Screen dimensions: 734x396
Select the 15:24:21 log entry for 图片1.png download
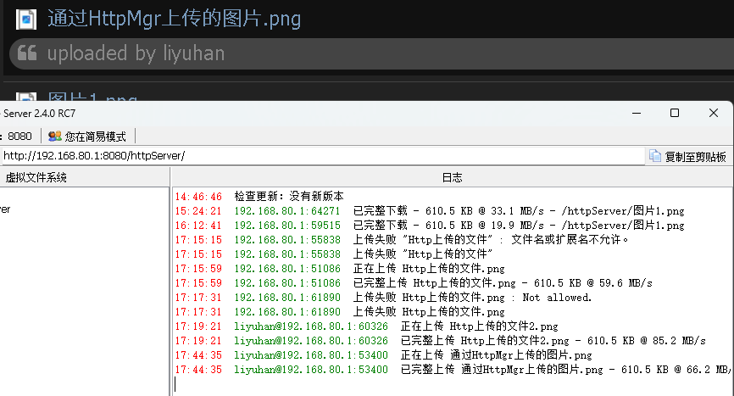[430, 210]
